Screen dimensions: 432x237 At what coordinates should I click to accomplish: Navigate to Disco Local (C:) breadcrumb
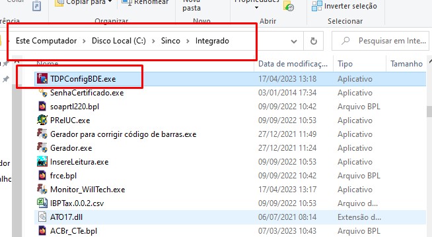point(119,41)
